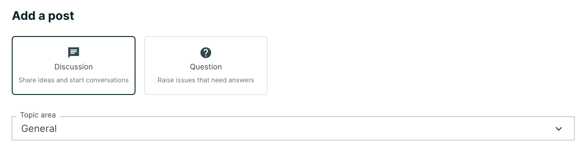Click the "General" selected topic value
Image resolution: width=586 pixels, height=152 pixels.
coord(39,129)
